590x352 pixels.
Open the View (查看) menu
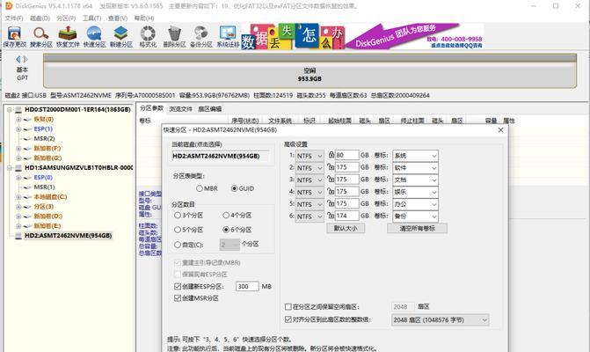pyautogui.click(x=118, y=18)
